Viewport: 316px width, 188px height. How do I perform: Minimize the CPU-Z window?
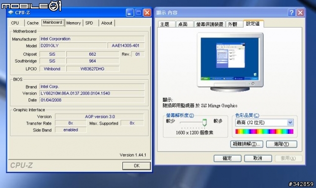[130, 13]
